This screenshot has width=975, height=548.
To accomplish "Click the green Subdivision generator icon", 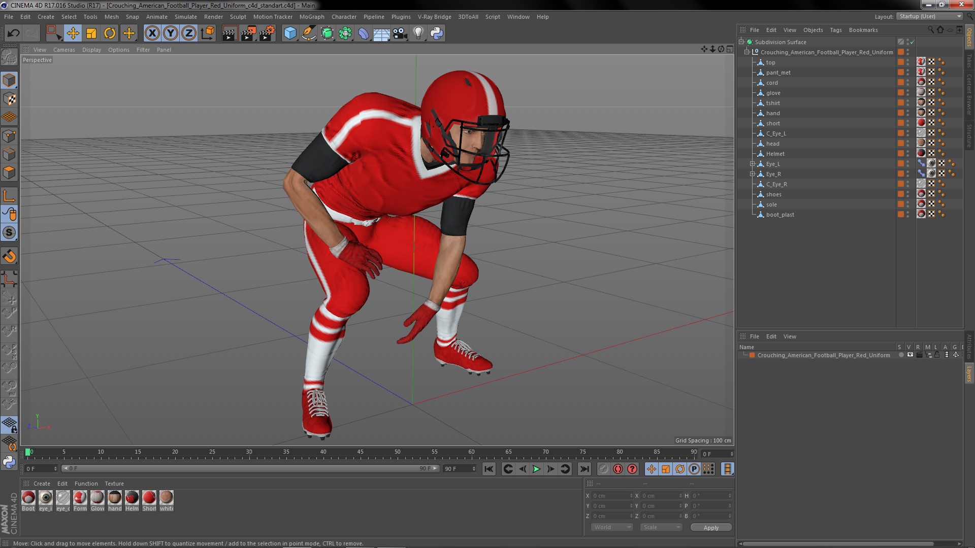I will click(x=327, y=33).
